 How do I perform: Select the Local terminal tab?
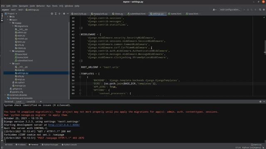(19, 102)
